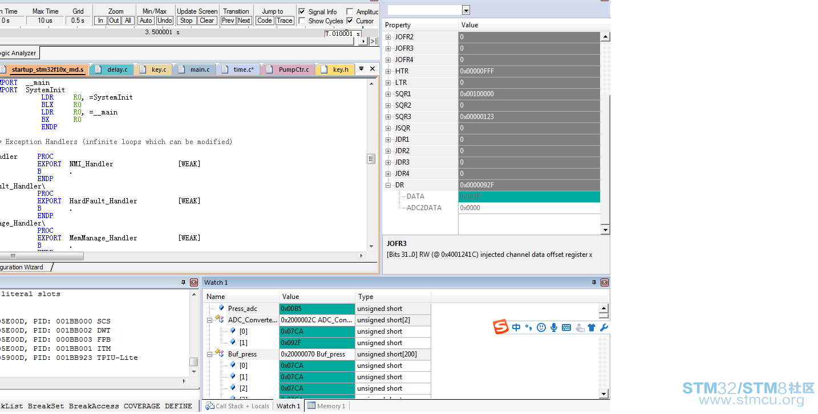Open the Sogou soft keyboard icon
Viewport: 818px width, 414px height.
pos(566,327)
